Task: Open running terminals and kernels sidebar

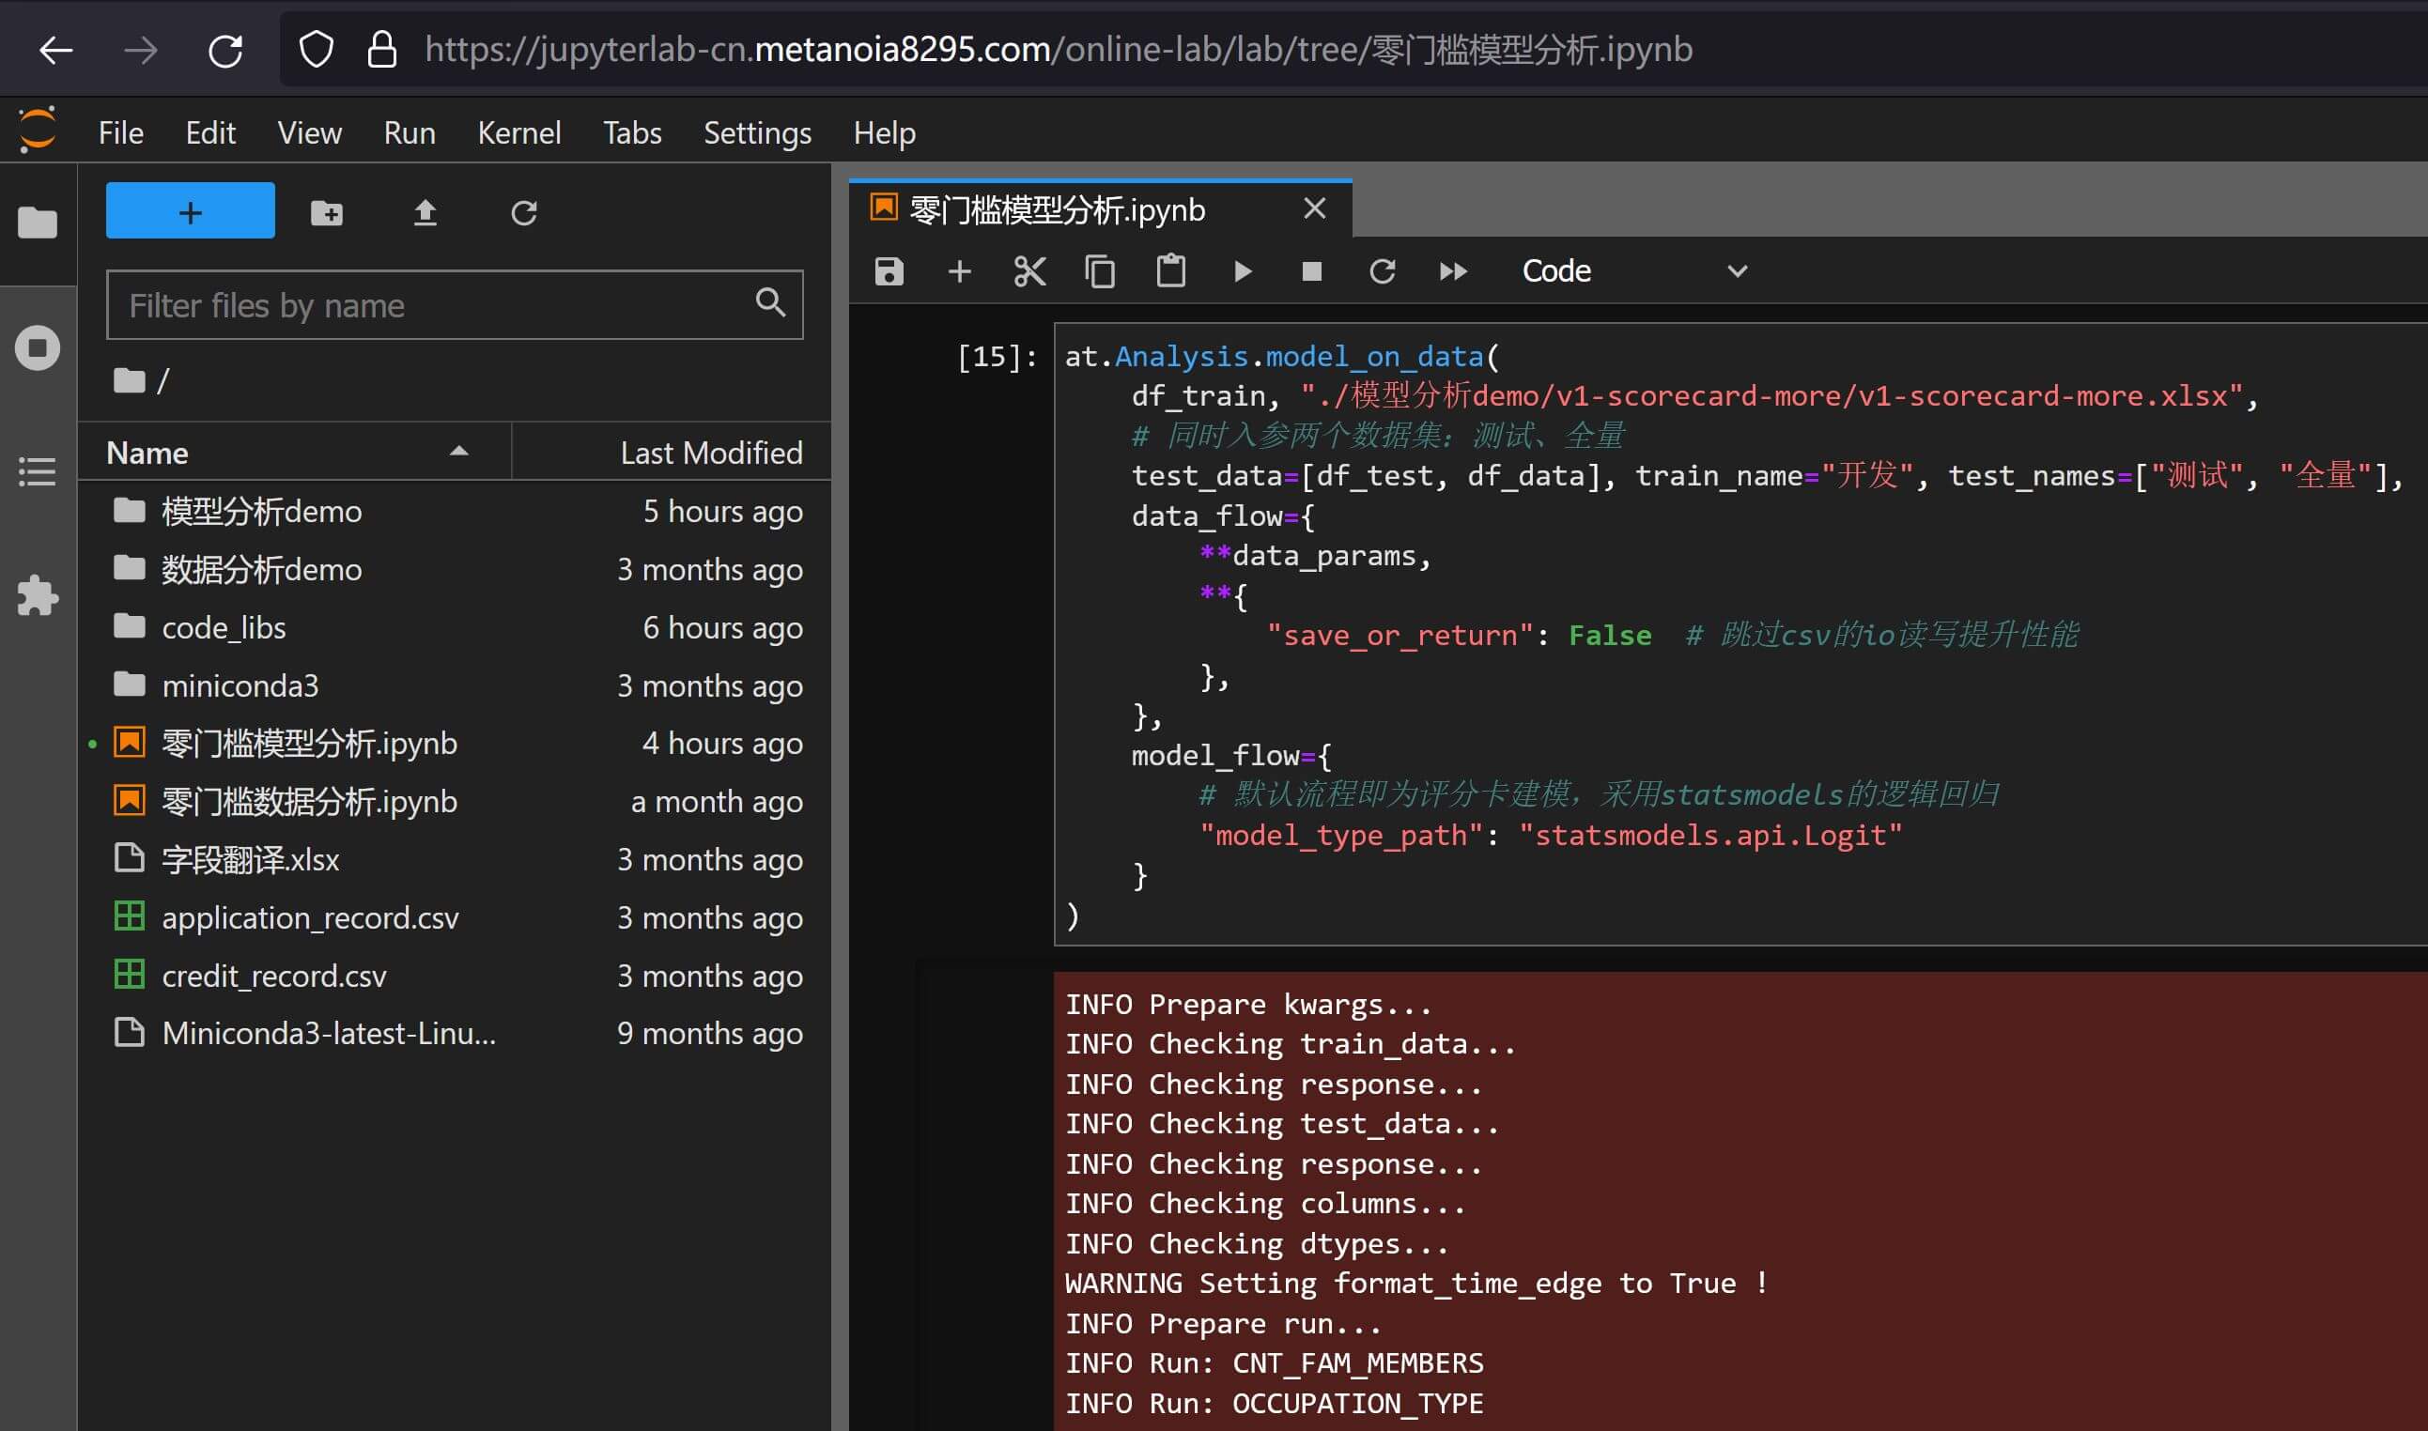Action: (x=38, y=348)
